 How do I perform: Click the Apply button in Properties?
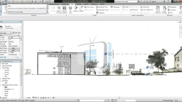(x=17, y=57)
